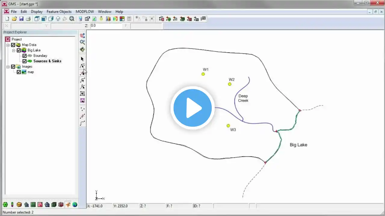The image size is (385, 216).
Task: Open the MODFLOW menu
Action: tap(85, 12)
